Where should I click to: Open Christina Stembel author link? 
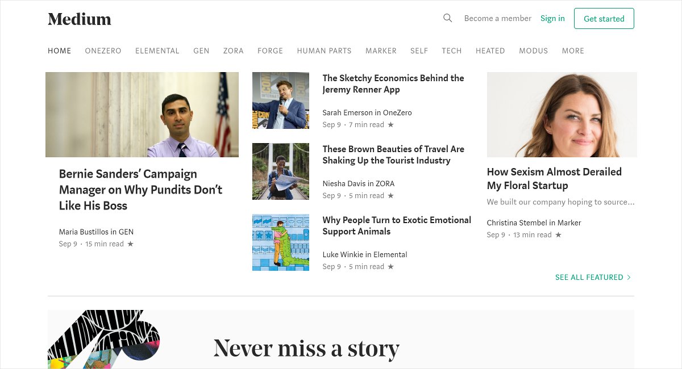click(x=517, y=223)
